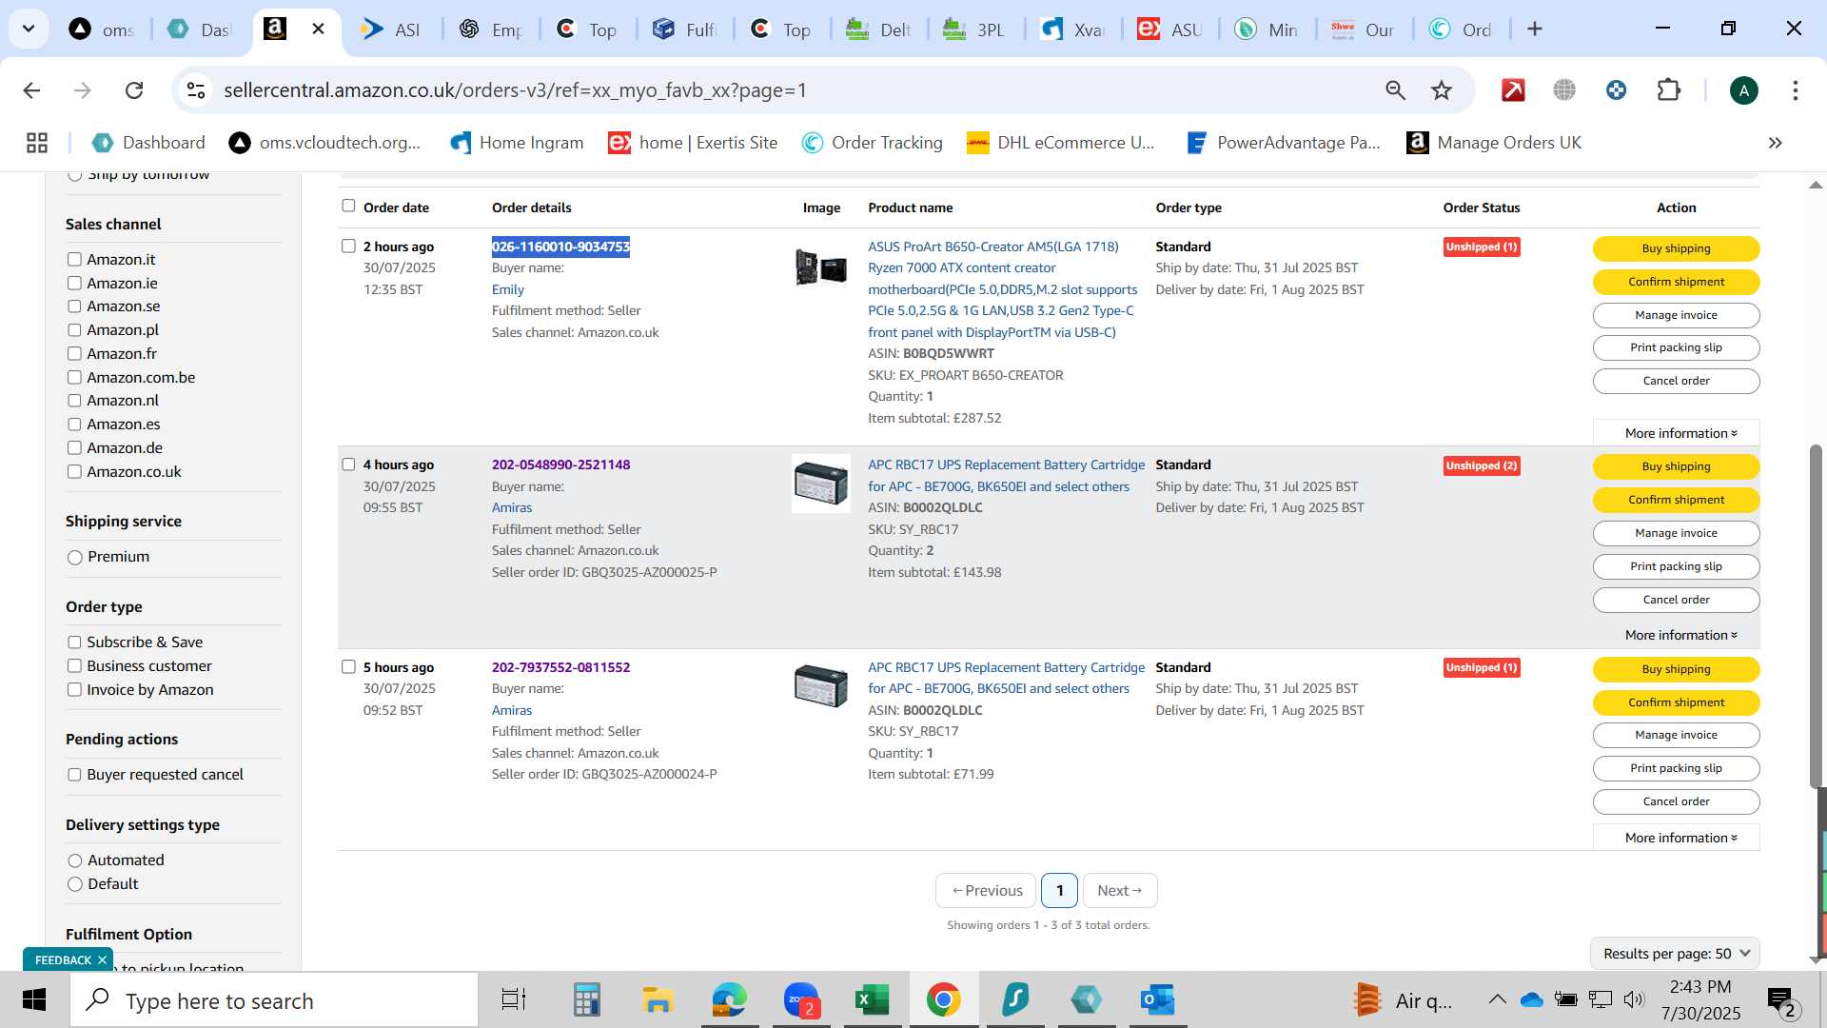Switch to the Dashboard browser tab
The width and height of the screenshot is (1827, 1028).
pyautogui.click(x=199, y=30)
